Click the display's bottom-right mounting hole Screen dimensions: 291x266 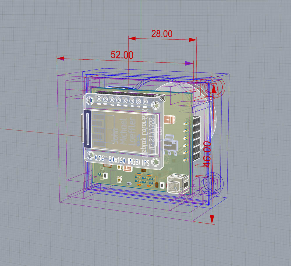155,162
